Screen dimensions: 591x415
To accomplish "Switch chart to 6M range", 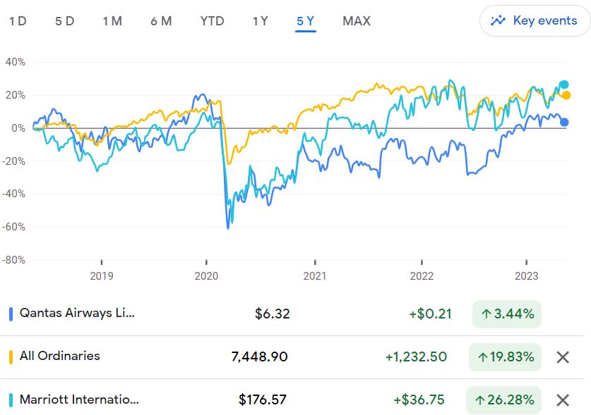I will pyautogui.click(x=161, y=21).
